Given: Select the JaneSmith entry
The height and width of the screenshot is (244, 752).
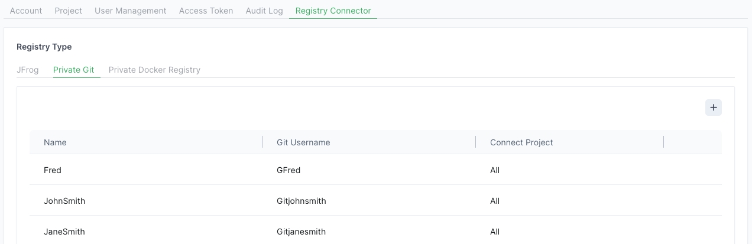Looking at the screenshot, I should click(64, 232).
